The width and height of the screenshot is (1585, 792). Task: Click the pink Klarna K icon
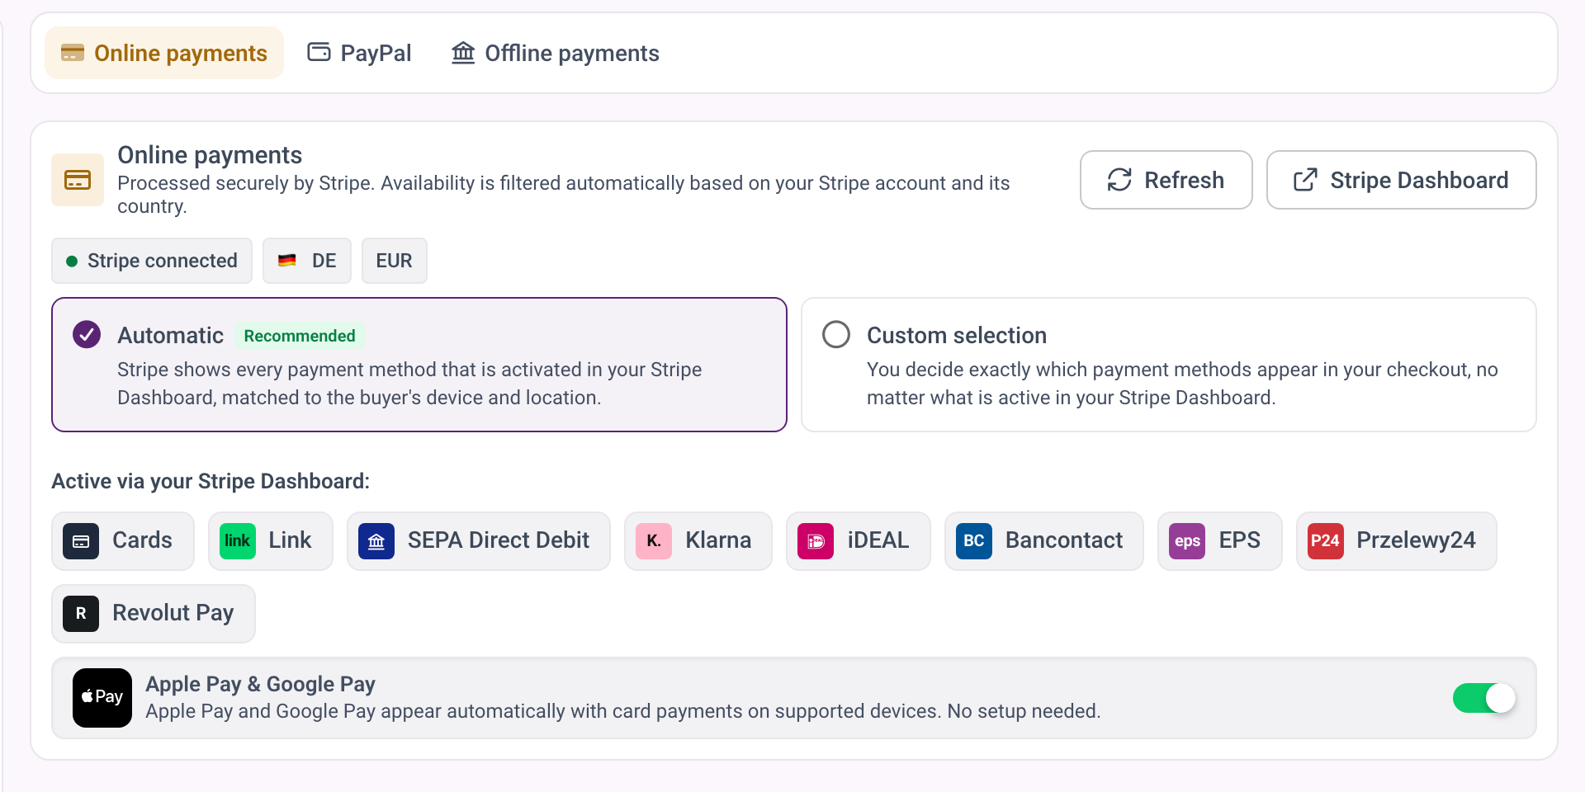pyautogui.click(x=654, y=541)
